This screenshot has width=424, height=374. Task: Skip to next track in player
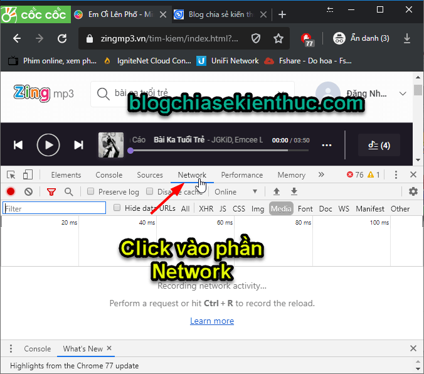coord(78,145)
